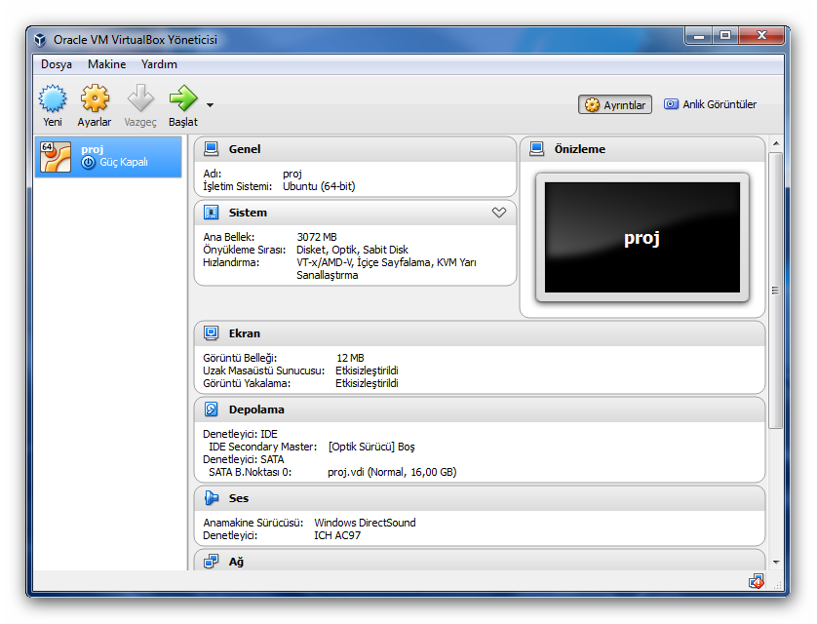Open the dropdown arrow next to Başlat

coord(210,105)
